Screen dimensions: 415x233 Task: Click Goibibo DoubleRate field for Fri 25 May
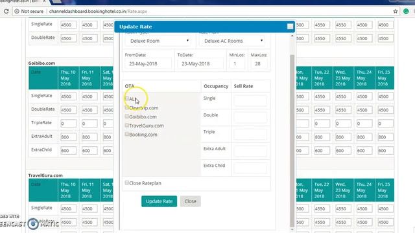[x=385, y=110]
